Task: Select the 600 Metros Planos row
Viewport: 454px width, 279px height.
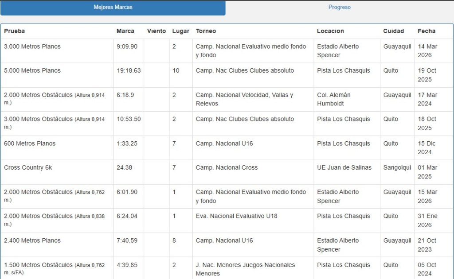Action: 30,143
